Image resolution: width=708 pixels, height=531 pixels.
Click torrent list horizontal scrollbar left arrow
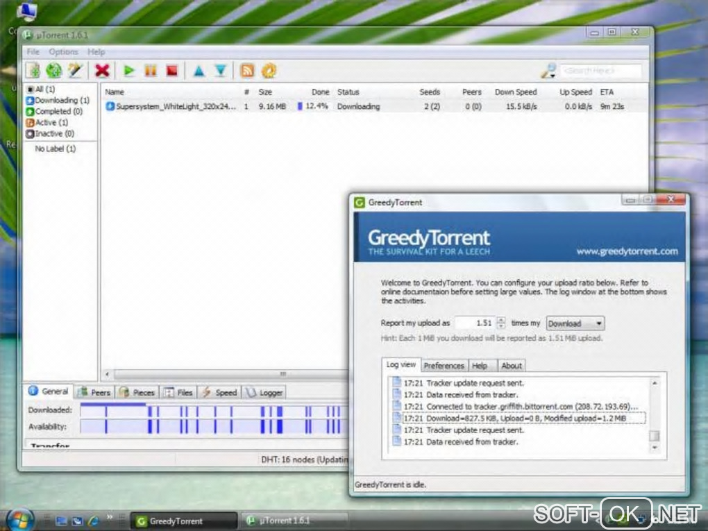(x=107, y=374)
